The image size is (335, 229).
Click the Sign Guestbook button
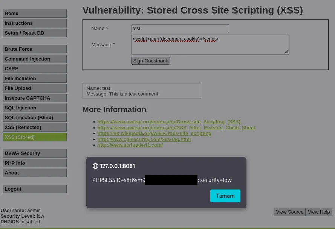pos(151,61)
